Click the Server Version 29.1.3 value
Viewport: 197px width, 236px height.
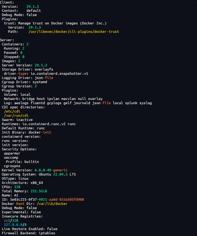pyautogui.click(x=41, y=65)
